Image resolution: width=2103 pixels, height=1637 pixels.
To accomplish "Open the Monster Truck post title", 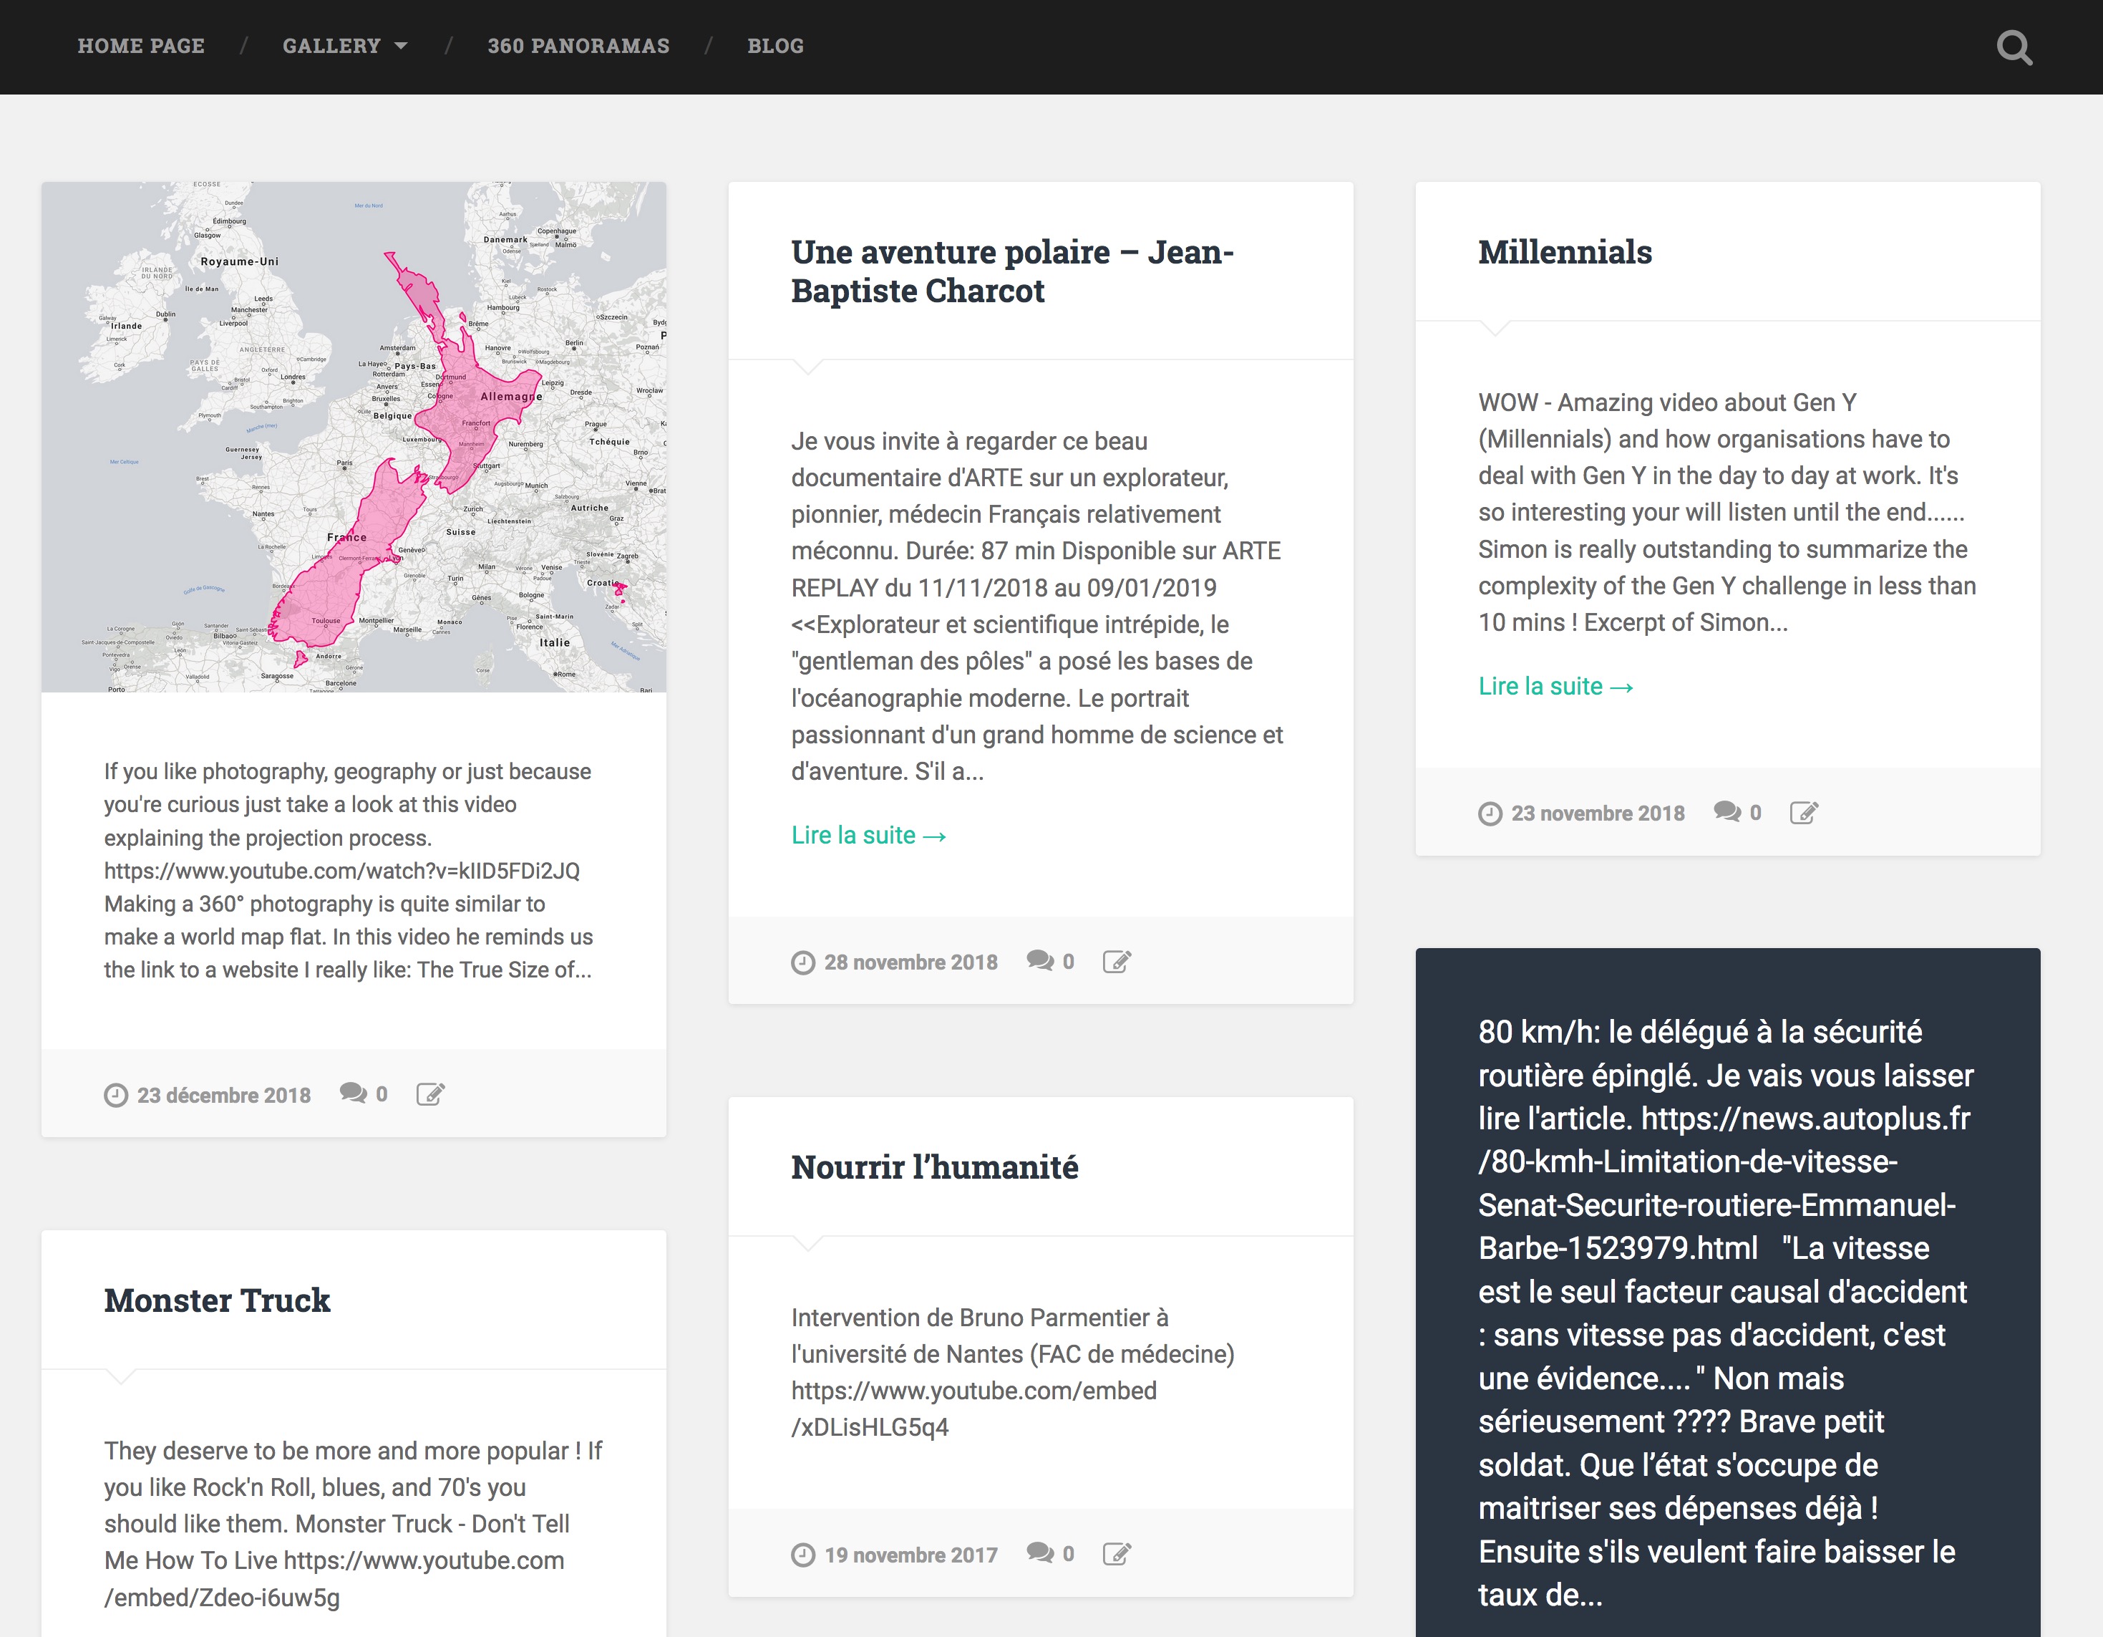I will coord(217,1300).
